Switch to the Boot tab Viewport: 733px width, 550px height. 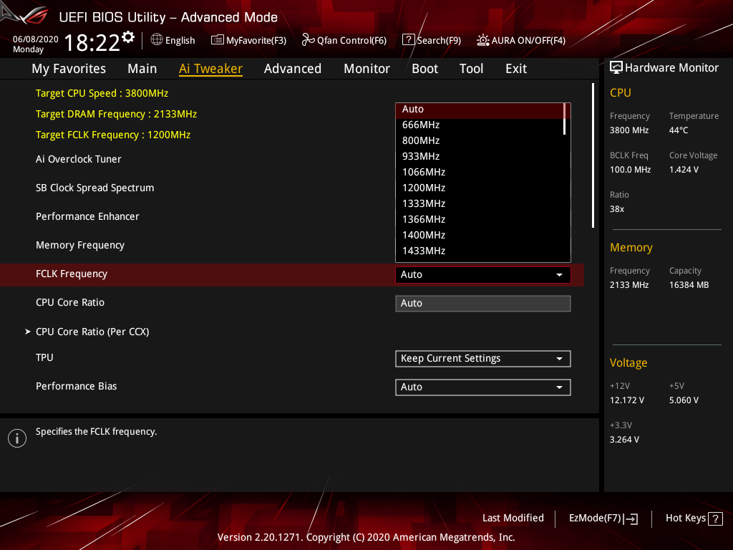tap(424, 69)
